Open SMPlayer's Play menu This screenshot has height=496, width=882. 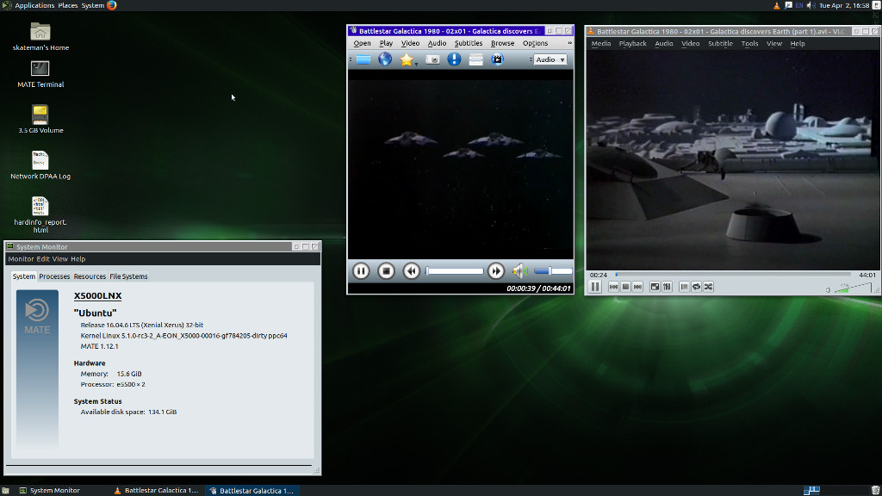386,43
